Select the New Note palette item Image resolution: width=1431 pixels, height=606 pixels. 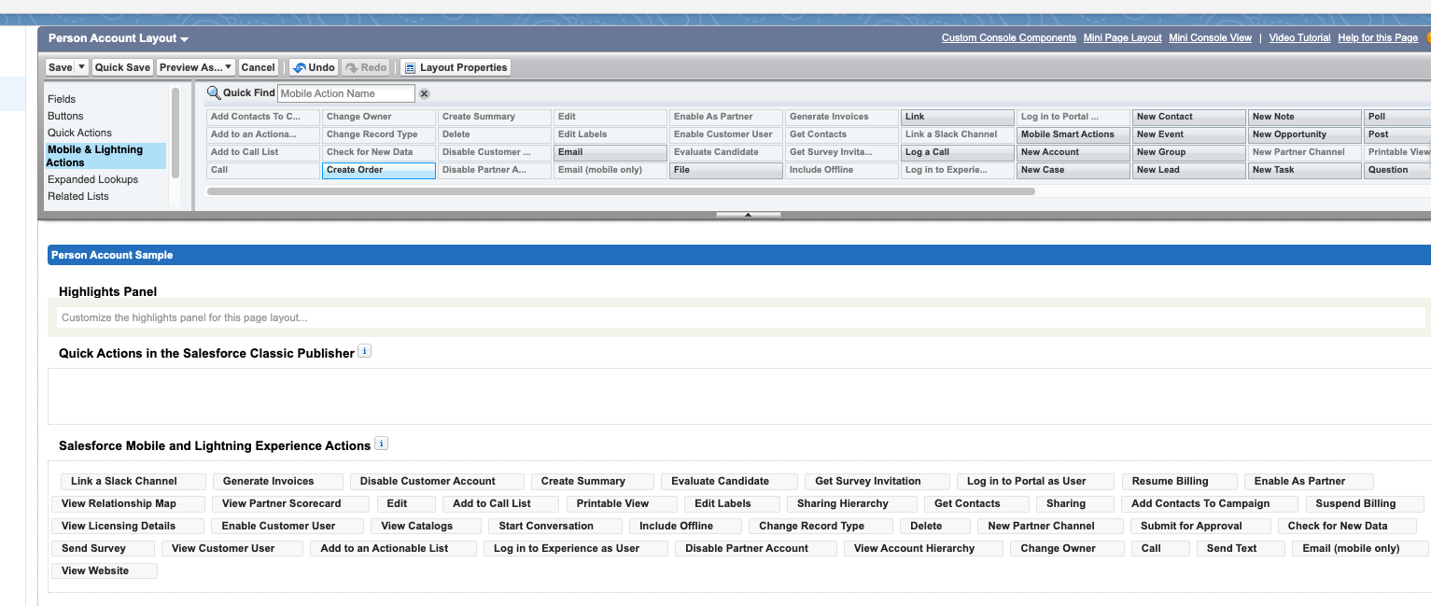[1305, 117]
